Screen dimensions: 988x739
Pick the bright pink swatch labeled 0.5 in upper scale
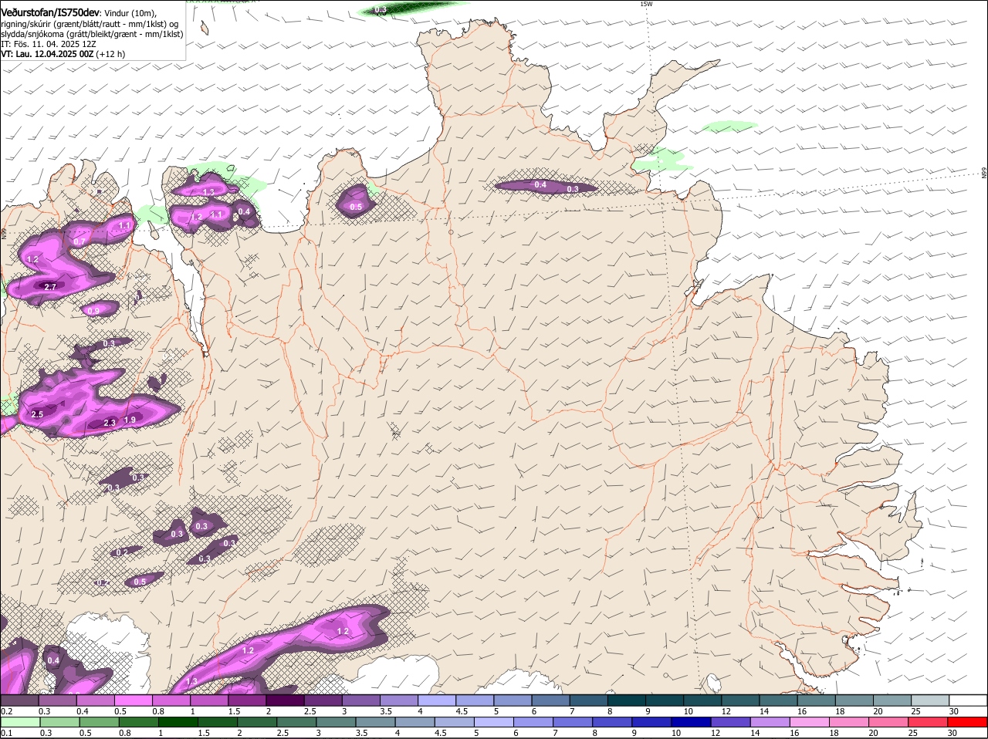tap(133, 700)
